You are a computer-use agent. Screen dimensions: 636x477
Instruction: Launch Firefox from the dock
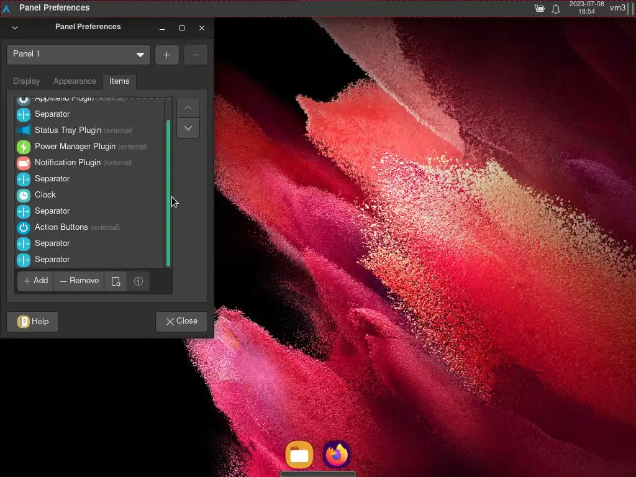click(x=337, y=455)
